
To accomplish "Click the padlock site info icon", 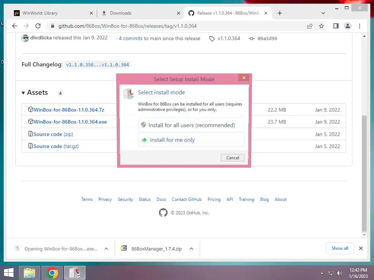I will (53, 26).
